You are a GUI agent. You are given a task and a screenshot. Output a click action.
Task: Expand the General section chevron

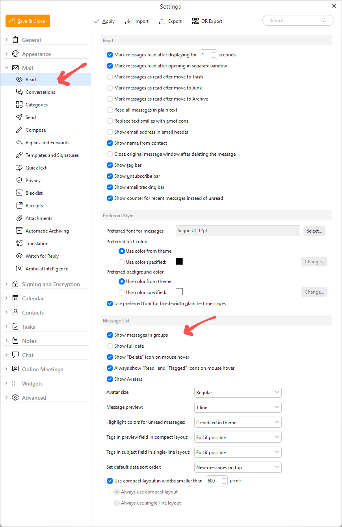(x=6, y=39)
